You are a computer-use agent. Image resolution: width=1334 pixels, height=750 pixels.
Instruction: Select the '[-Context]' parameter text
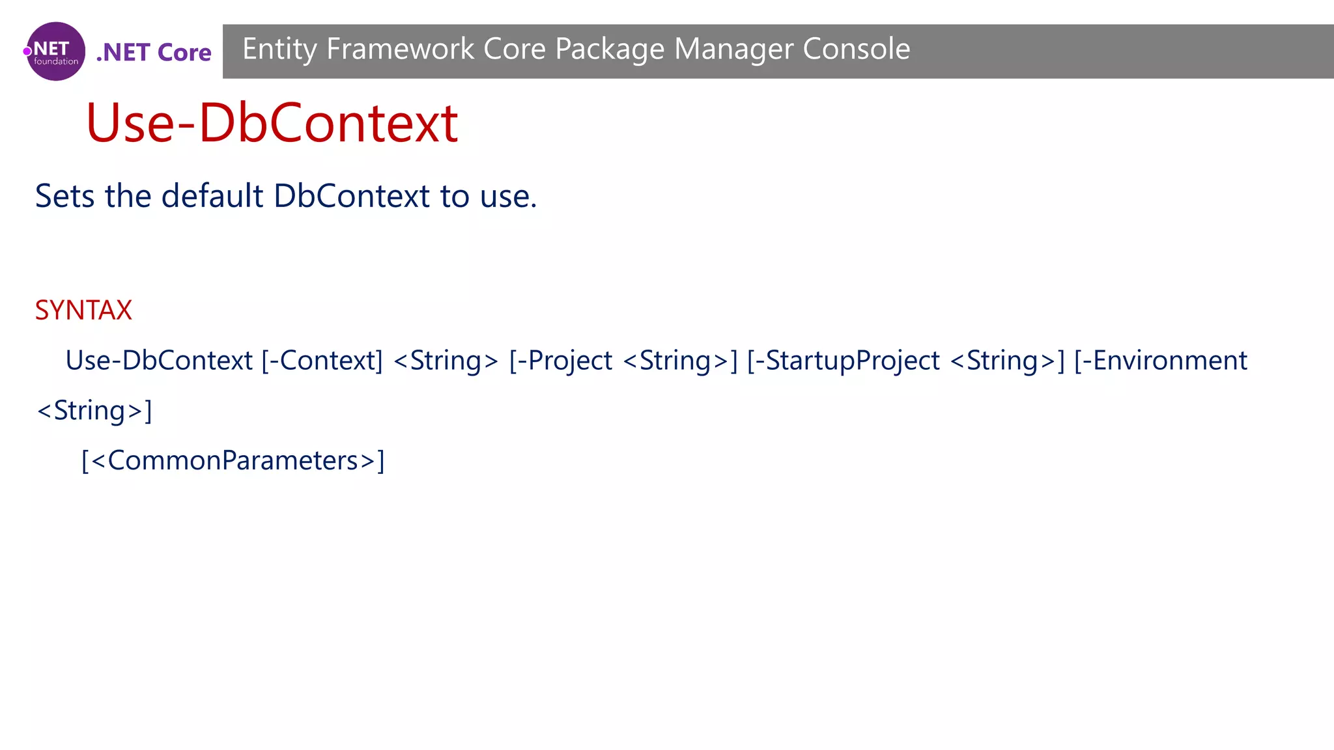click(x=322, y=361)
